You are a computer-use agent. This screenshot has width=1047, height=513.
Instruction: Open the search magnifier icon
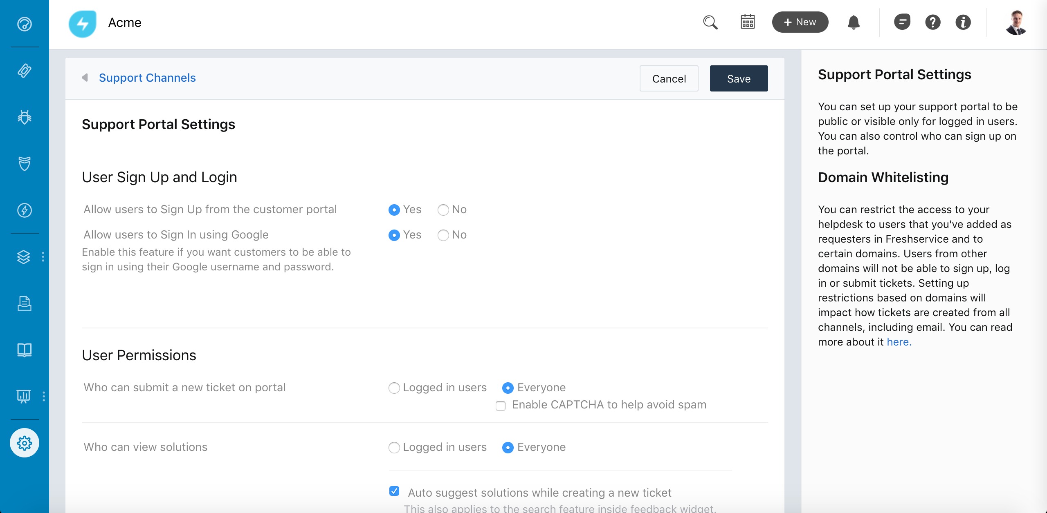[710, 22]
